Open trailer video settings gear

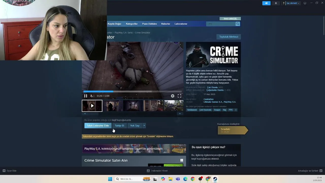pyautogui.click(x=172, y=96)
